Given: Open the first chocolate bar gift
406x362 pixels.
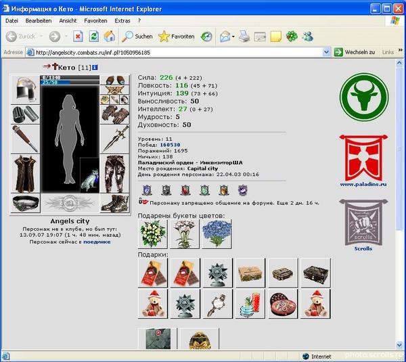Looking at the screenshot, I should [x=153, y=273].
